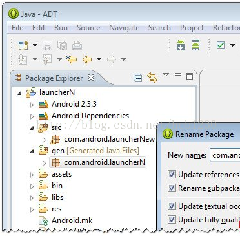This screenshot has height=236, width=240.
Task: Click the Save toolbar icon
Action: coord(47,46)
